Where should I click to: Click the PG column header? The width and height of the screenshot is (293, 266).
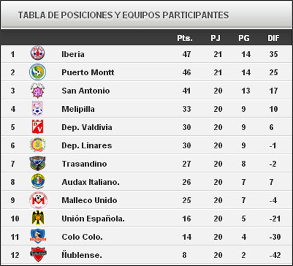[244, 38]
